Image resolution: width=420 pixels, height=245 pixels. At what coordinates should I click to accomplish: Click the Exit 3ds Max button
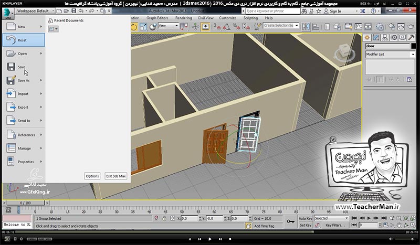coord(115,176)
